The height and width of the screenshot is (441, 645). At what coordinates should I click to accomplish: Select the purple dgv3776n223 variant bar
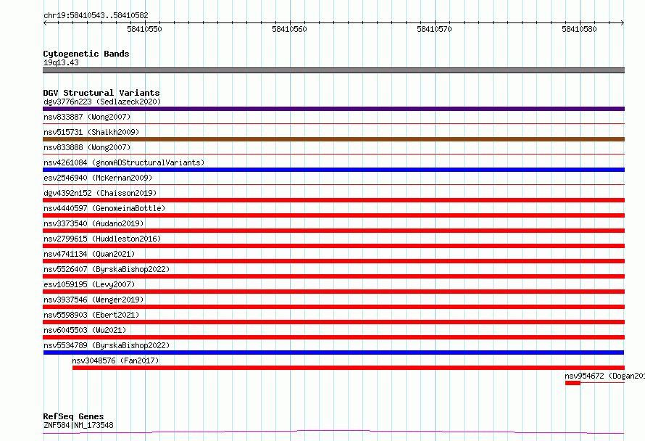coord(333,109)
